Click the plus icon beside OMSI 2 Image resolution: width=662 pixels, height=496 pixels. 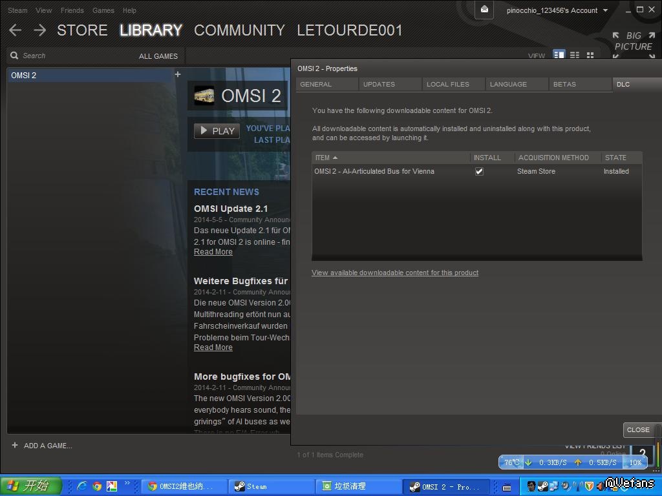178,74
